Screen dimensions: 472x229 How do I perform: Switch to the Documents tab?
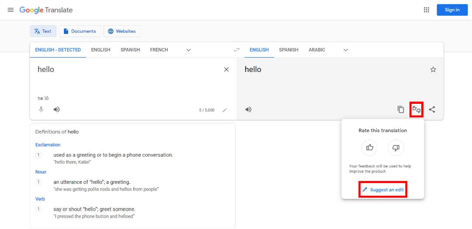click(80, 31)
